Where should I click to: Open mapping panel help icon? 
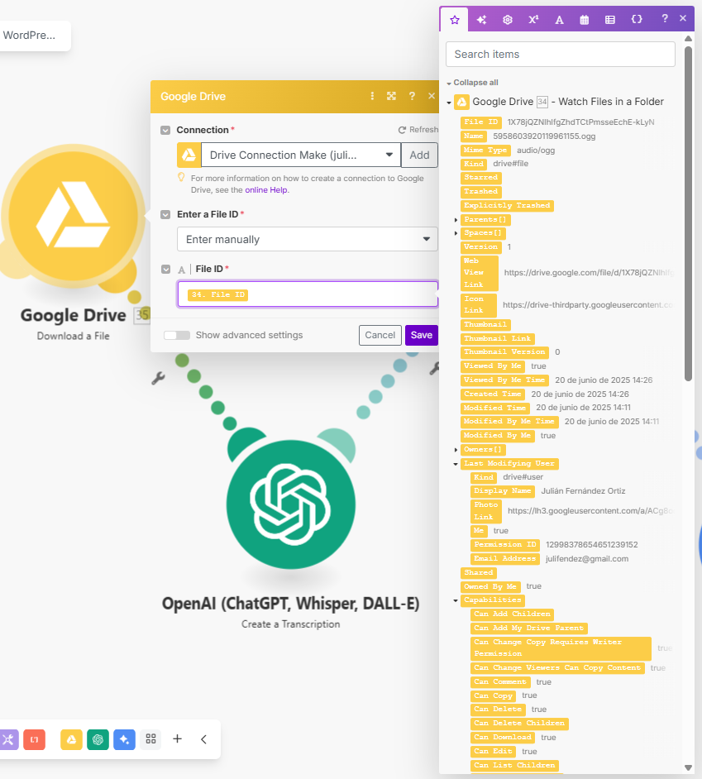665,18
